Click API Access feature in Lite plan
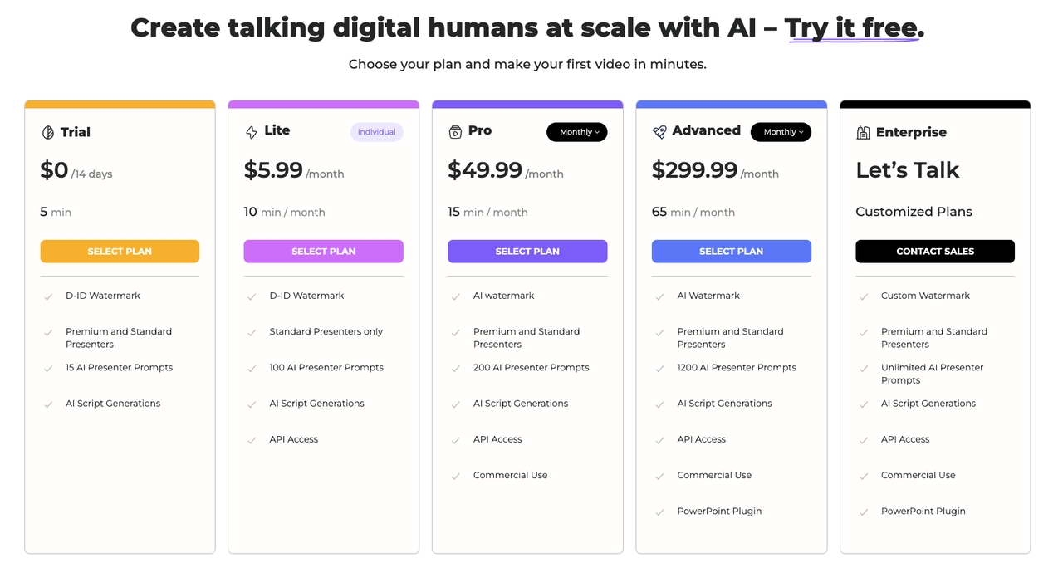 [x=294, y=439]
